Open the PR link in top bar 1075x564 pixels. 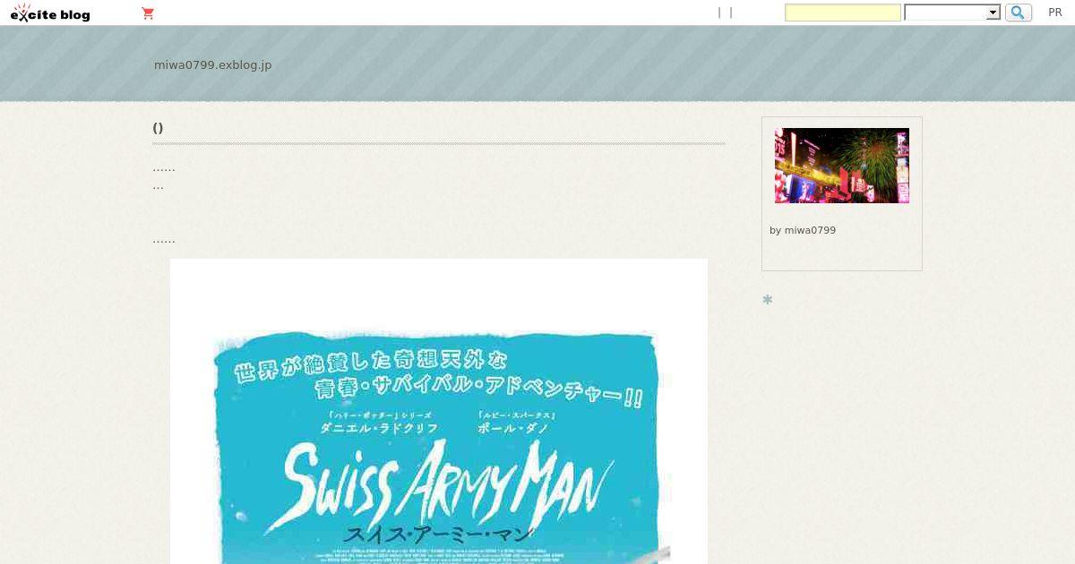click(x=1055, y=13)
